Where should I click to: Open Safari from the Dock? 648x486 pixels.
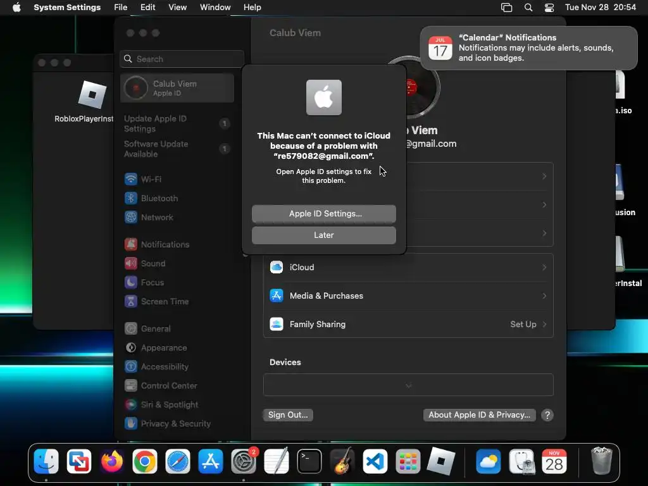[x=178, y=461]
